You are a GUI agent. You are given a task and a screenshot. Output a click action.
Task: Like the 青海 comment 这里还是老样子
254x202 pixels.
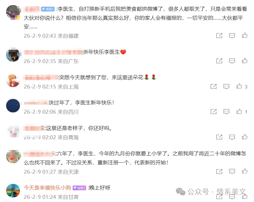pos(245,137)
